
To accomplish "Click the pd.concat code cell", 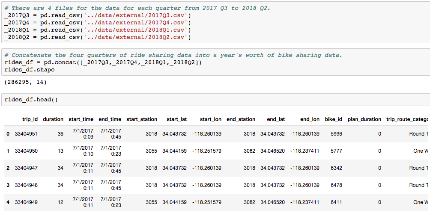I will pyautogui.click(x=215, y=62).
